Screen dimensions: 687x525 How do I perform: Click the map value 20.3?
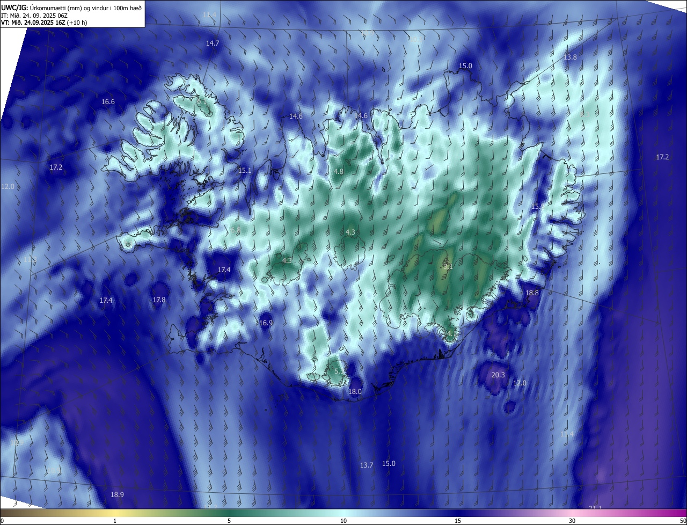[498, 375]
